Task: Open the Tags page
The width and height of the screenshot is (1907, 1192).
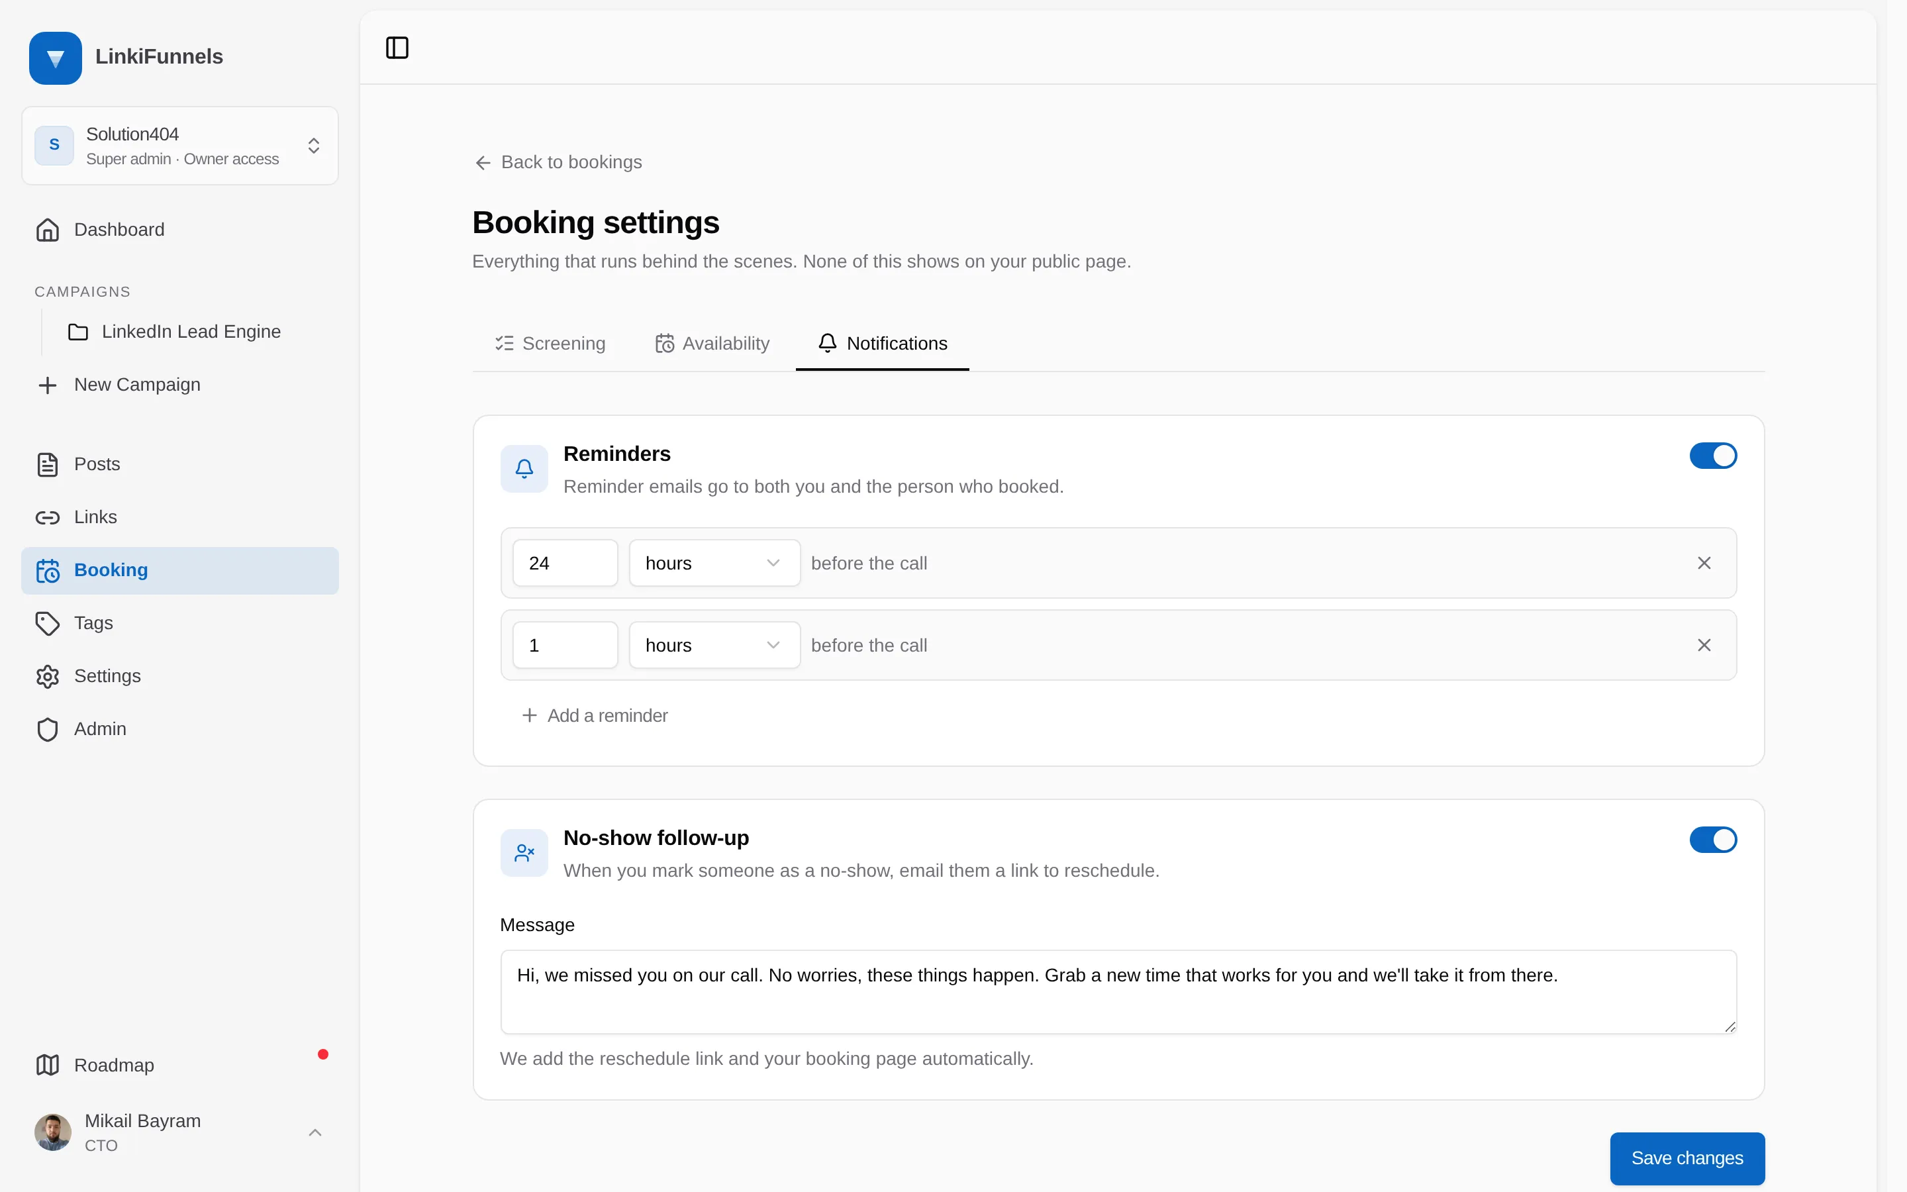Action: pos(179,624)
